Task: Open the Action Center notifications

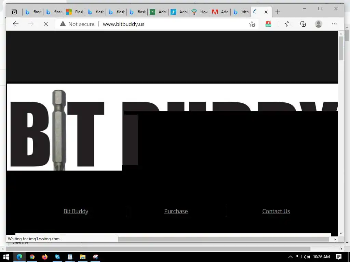Action: point(339,257)
